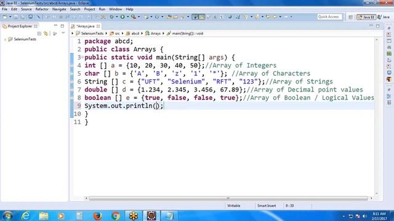Click the Writable status bar entry
This screenshot has width=394, height=221.
tap(234, 206)
